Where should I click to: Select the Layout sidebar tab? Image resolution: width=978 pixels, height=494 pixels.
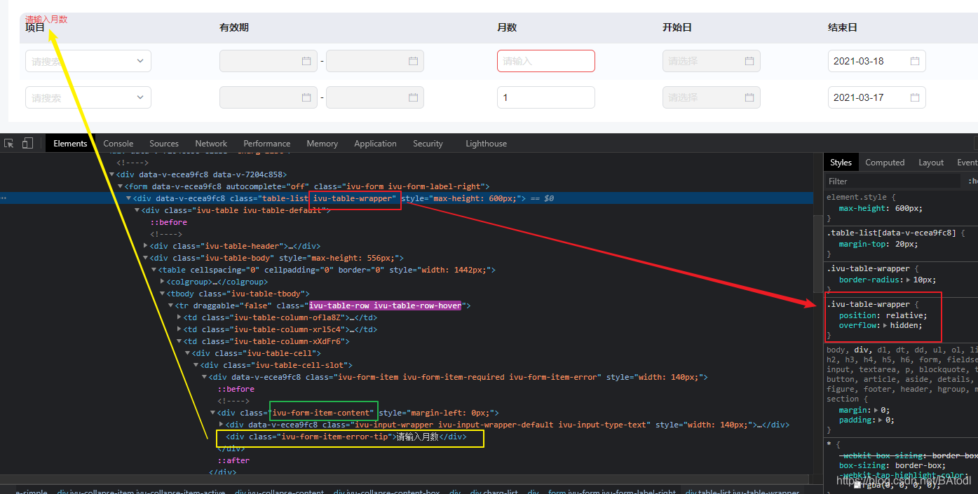pos(931,162)
